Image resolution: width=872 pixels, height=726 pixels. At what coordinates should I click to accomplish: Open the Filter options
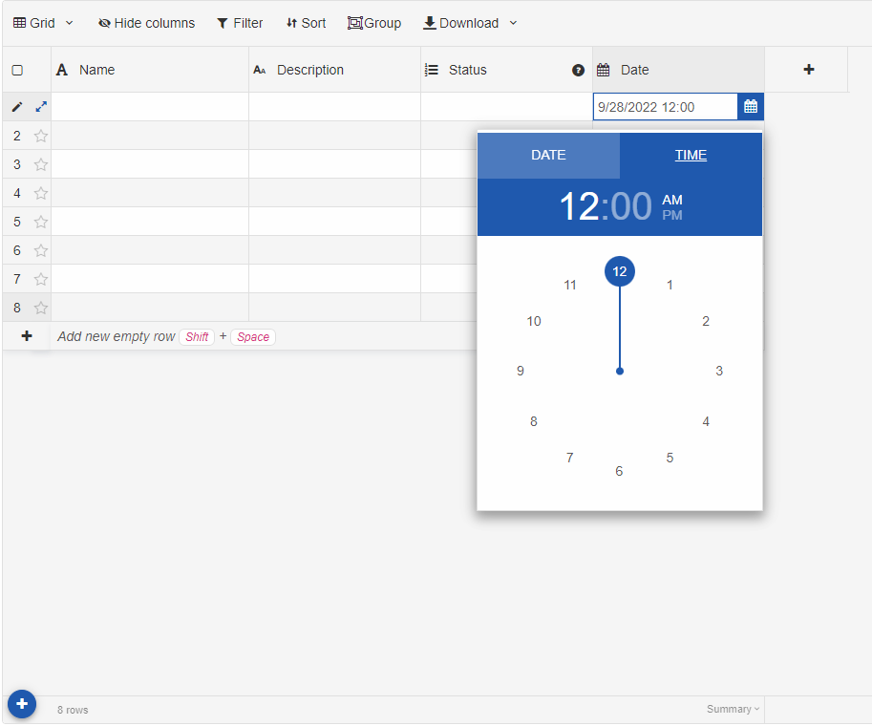(240, 23)
